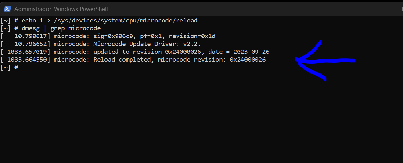Click the word "echo" in the first command

click(x=29, y=21)
